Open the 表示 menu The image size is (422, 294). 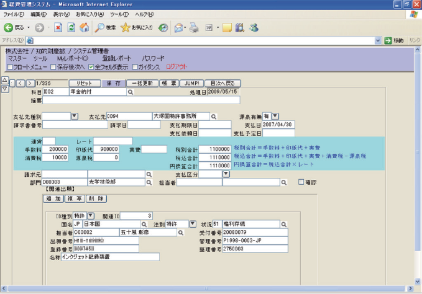tap(61, 14)
